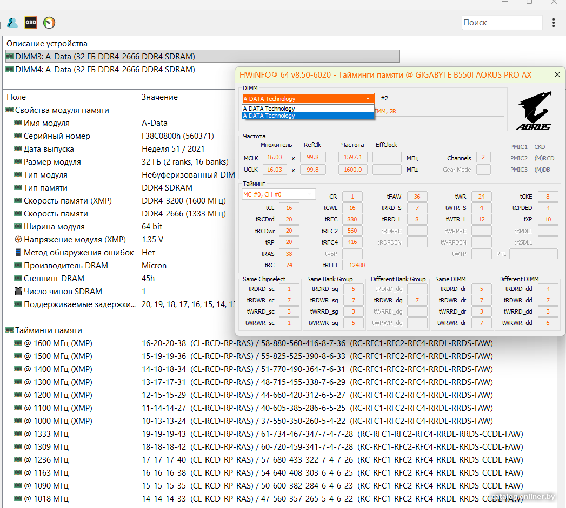Screen dimensions: 566x508
Task: Click icon beside Тип модуля
Action: (18, 174)
